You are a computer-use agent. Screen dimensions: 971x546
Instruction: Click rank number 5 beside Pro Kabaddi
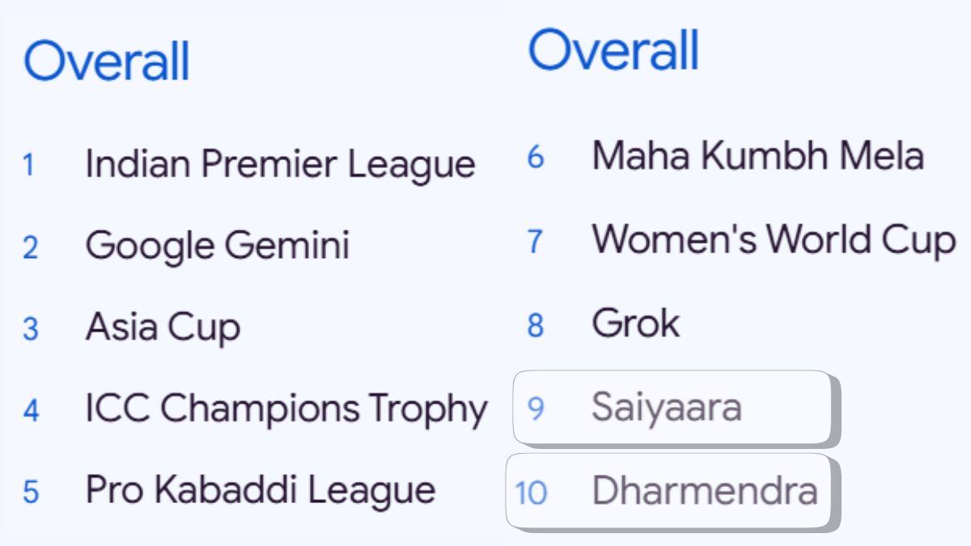(x=31, y=492)
